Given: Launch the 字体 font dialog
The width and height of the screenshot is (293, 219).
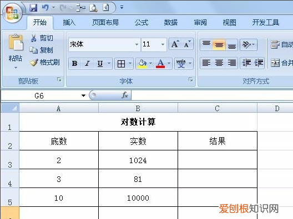Looking at the screenshot, I should pos(190,80).
